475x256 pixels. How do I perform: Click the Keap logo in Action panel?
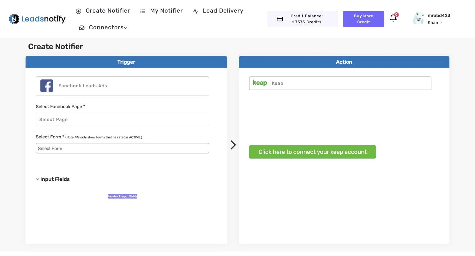(260, 83)
